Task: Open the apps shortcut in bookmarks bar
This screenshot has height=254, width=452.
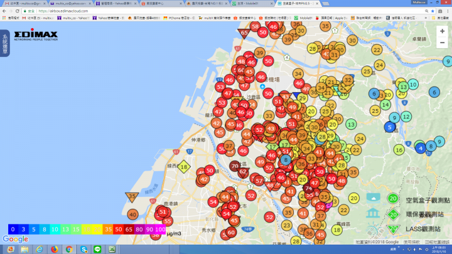Action: 11,18
